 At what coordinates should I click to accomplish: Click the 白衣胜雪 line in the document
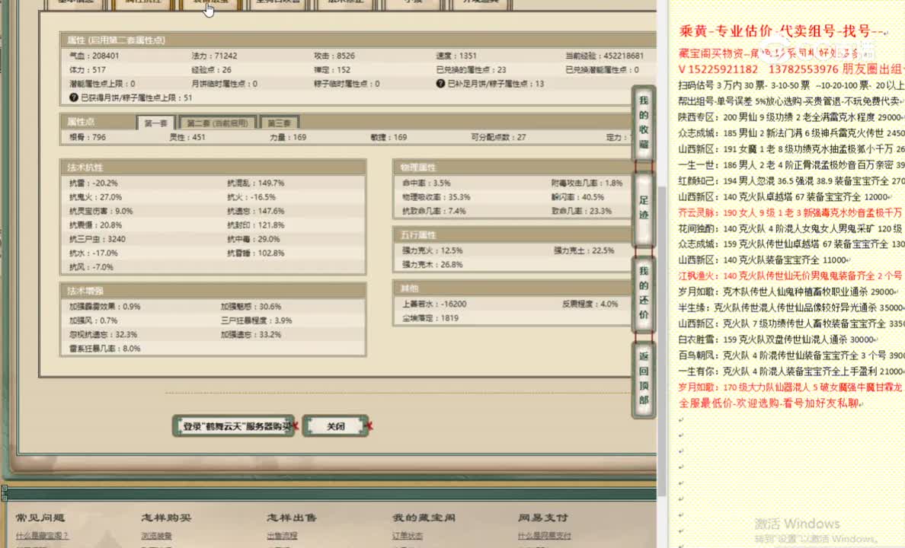click(x=777, y=339)
